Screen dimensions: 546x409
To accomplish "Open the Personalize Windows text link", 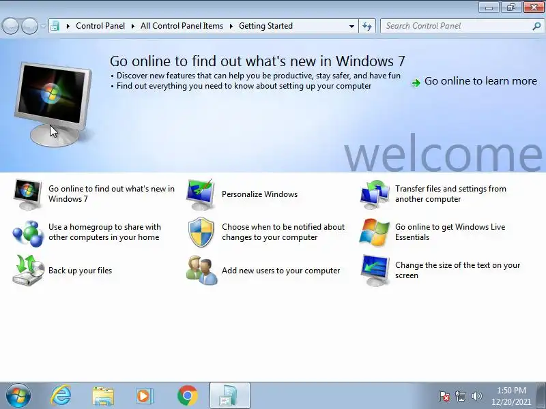I will tap(259, 194).
